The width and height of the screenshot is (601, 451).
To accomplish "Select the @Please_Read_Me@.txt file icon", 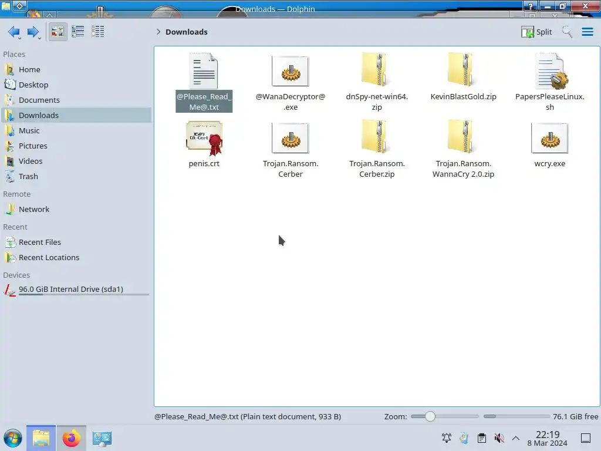I will [x=204, y=71].
